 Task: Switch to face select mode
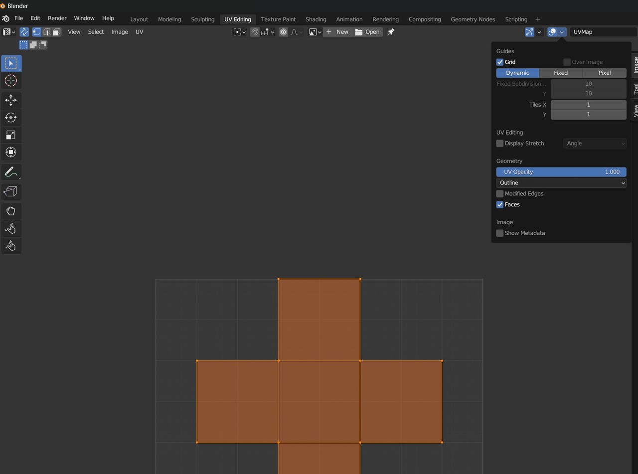click(56, 32)
